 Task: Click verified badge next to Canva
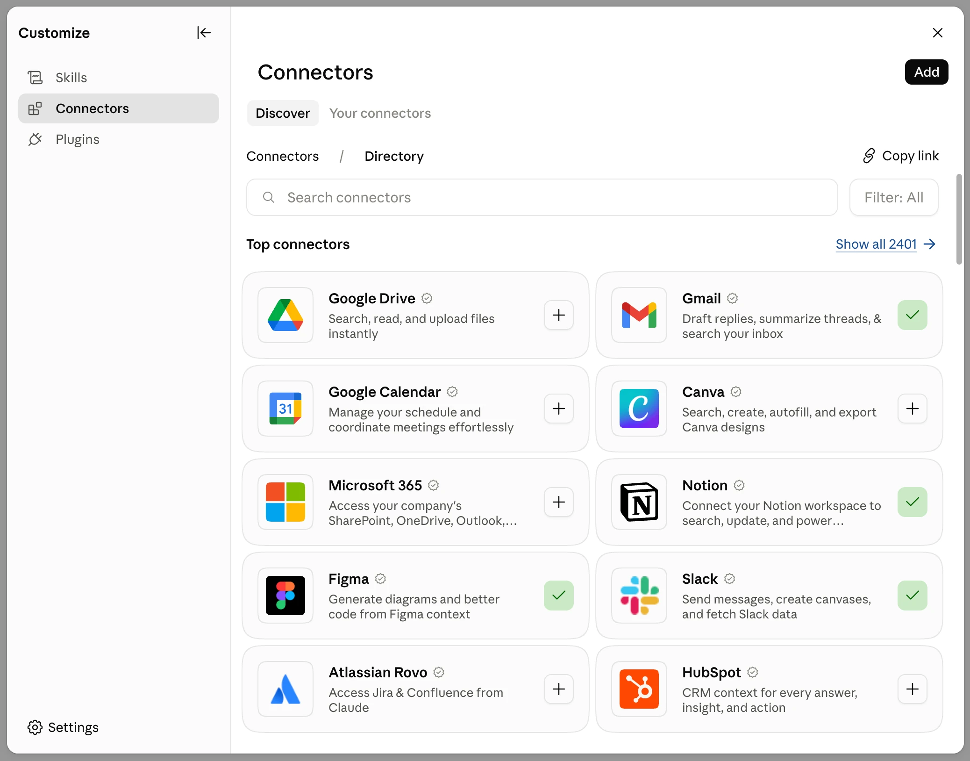735,392
